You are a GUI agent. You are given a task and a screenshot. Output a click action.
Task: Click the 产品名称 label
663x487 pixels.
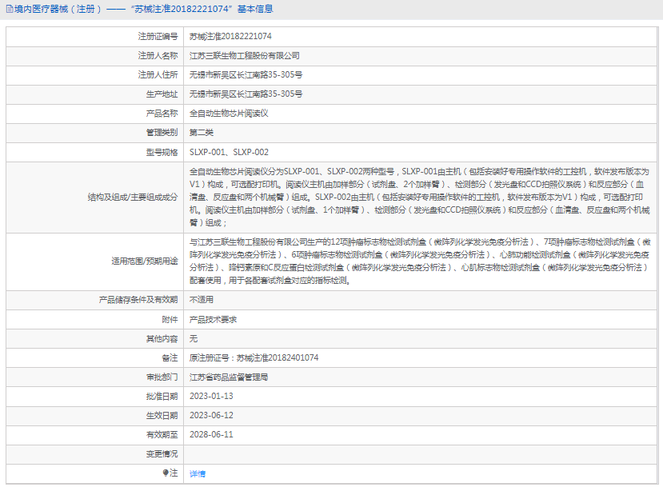coord(162,114)
